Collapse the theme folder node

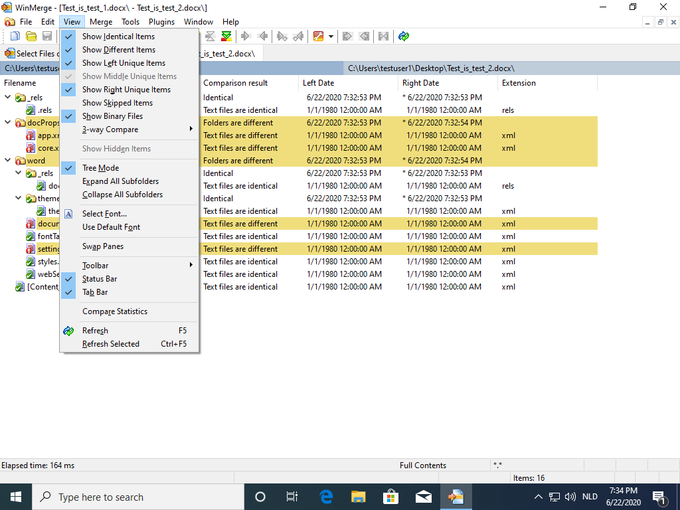(x=18, y=198)
